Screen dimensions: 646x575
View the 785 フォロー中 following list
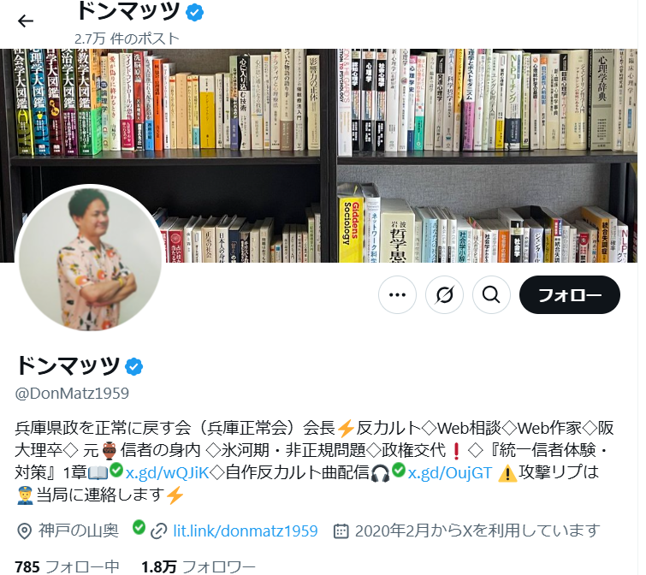[x=67, y=566]
